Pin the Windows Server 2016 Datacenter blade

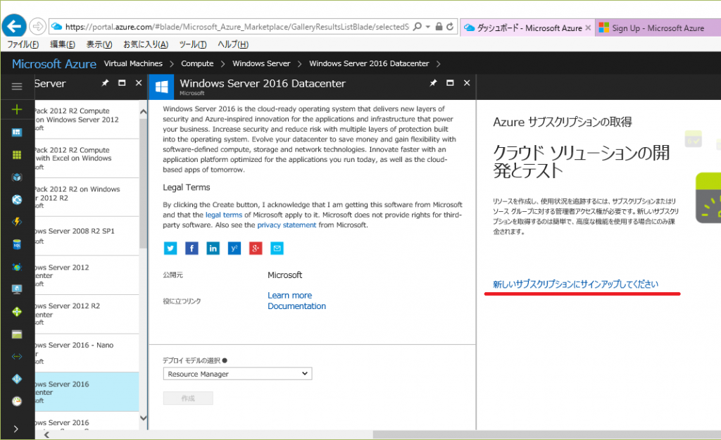pyautogui.click(x=433, y=83)
